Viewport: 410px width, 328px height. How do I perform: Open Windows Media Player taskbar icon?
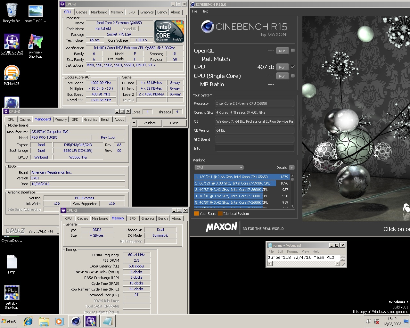click(x=59, y=321)
